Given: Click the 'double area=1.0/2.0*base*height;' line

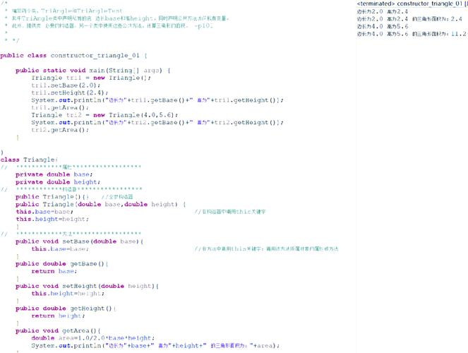Looking at the screenshot, I should [x=93, y=338].
